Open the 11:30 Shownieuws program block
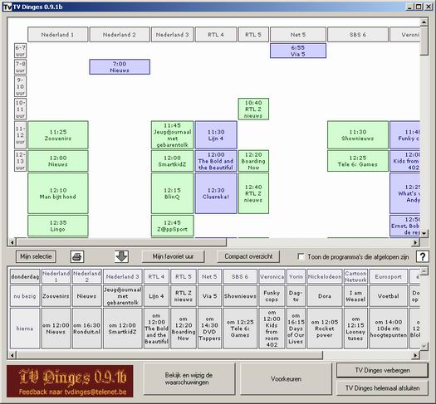 click(x=358, y=134)
